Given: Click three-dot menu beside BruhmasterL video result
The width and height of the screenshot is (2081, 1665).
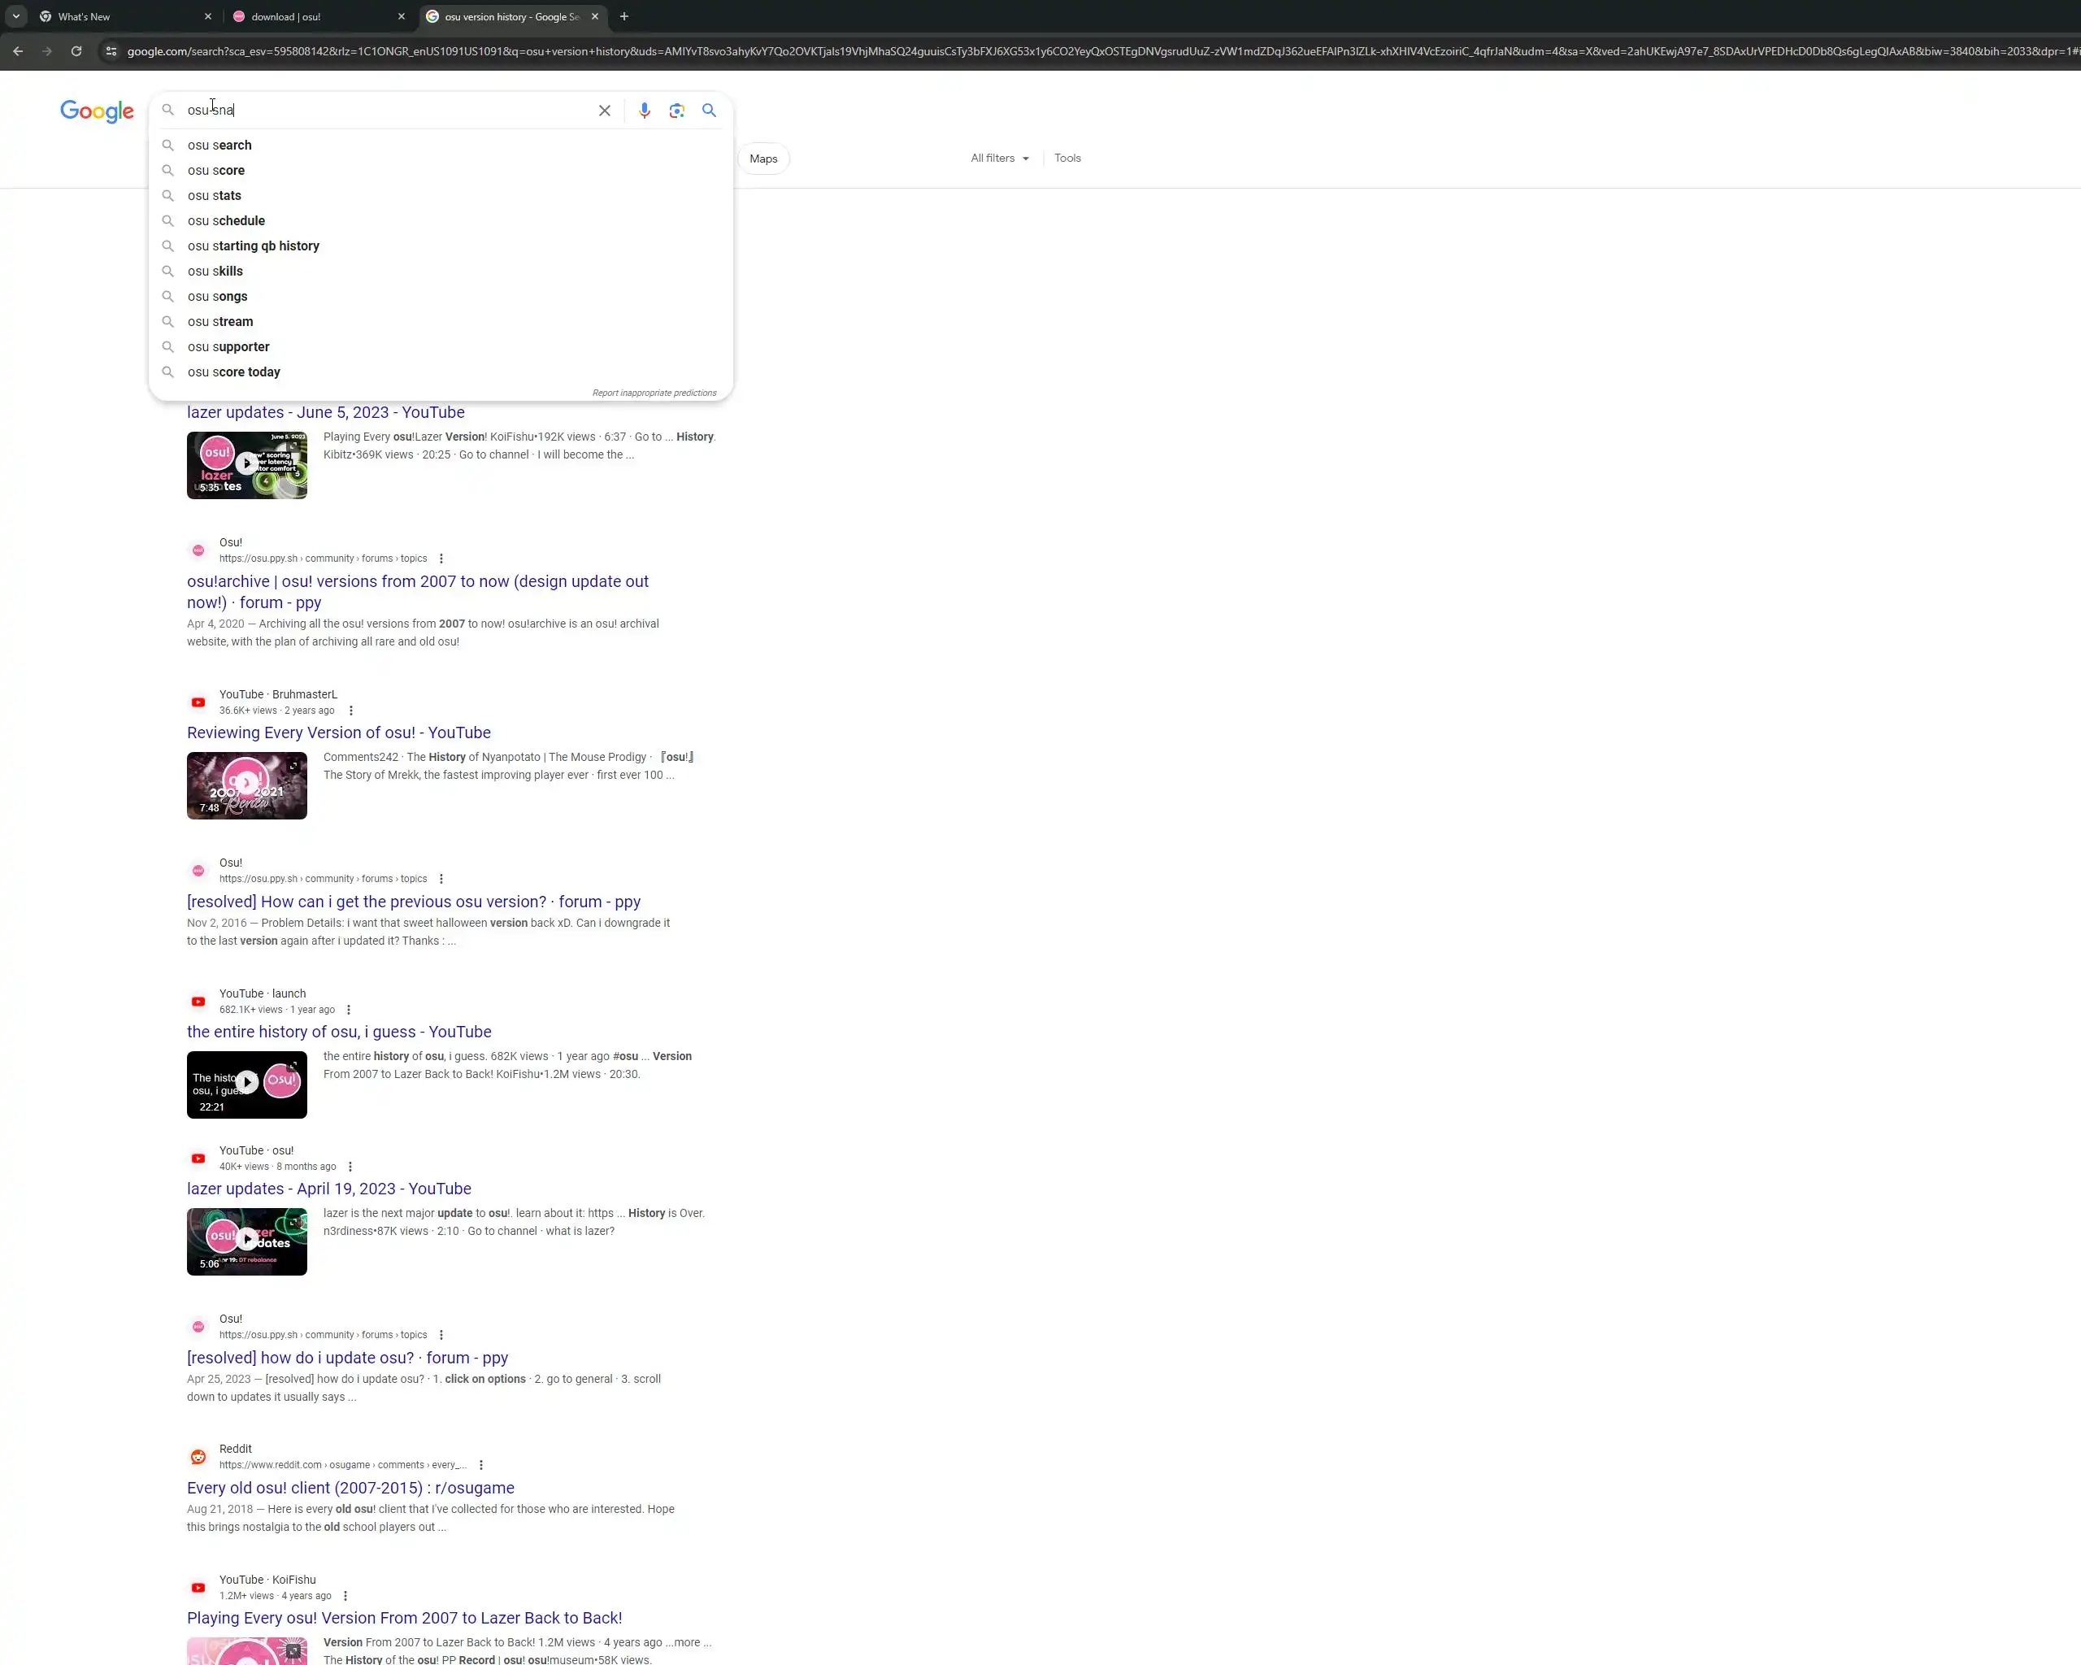Looking at the screenshot, I should click(351, 711).
